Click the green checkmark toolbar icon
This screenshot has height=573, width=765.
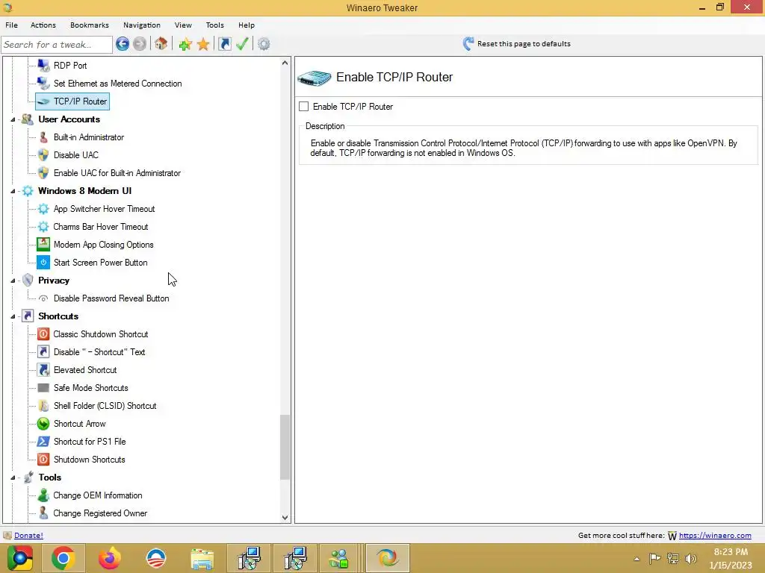[x=242, y=44]
